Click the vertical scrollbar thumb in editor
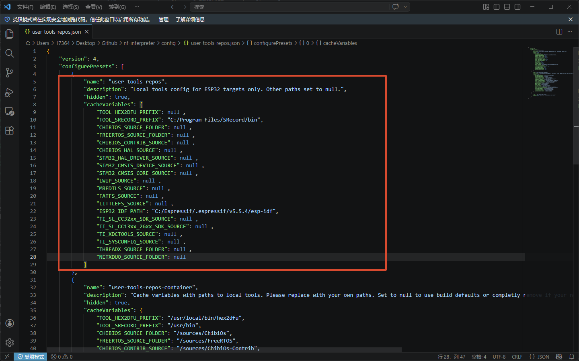 pyautogui.click(x=576, y=105)
